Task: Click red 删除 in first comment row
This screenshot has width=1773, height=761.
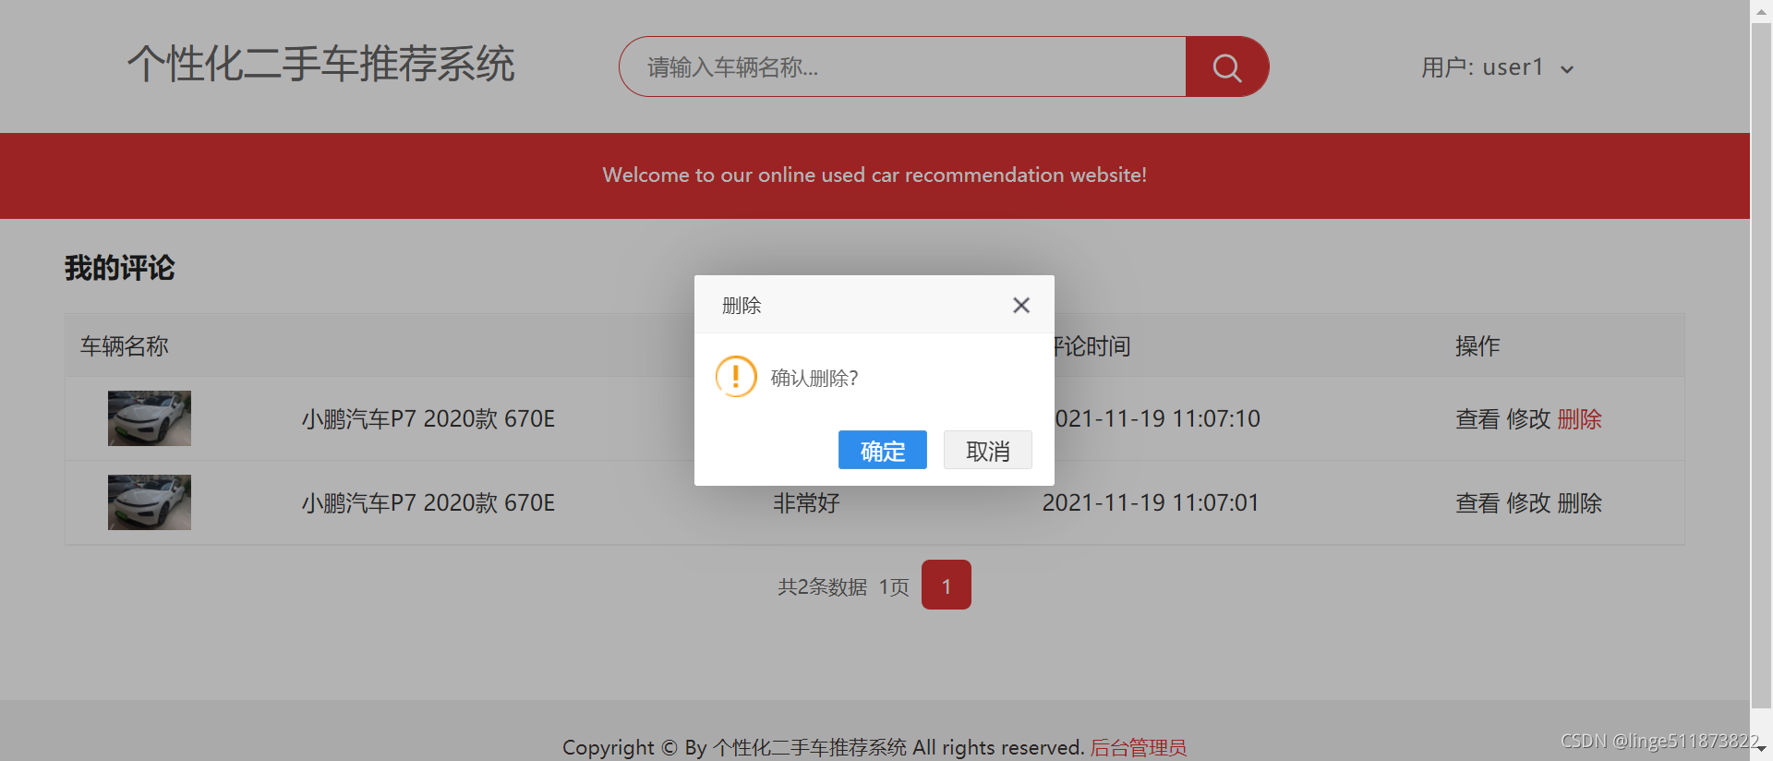Action: pyautogui.click(x=1579, y=419)
